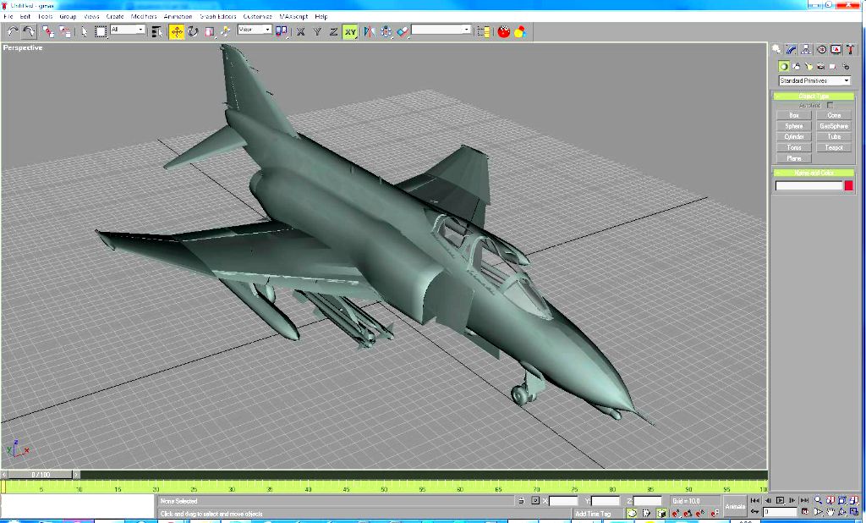This screenshot has width=866, height=523.
Task: Open the Modify panel tab
Action: pos(791,50)
